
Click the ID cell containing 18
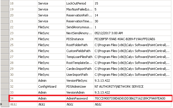(x=23, y=3)
